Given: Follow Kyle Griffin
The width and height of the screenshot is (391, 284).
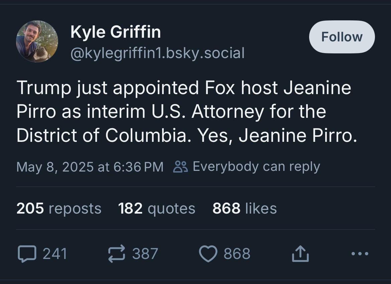Looking at the screenshot, I should (342, 37).
